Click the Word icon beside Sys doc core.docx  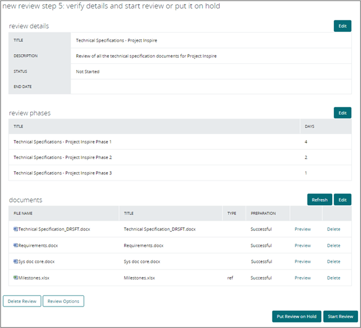(15, 261)
